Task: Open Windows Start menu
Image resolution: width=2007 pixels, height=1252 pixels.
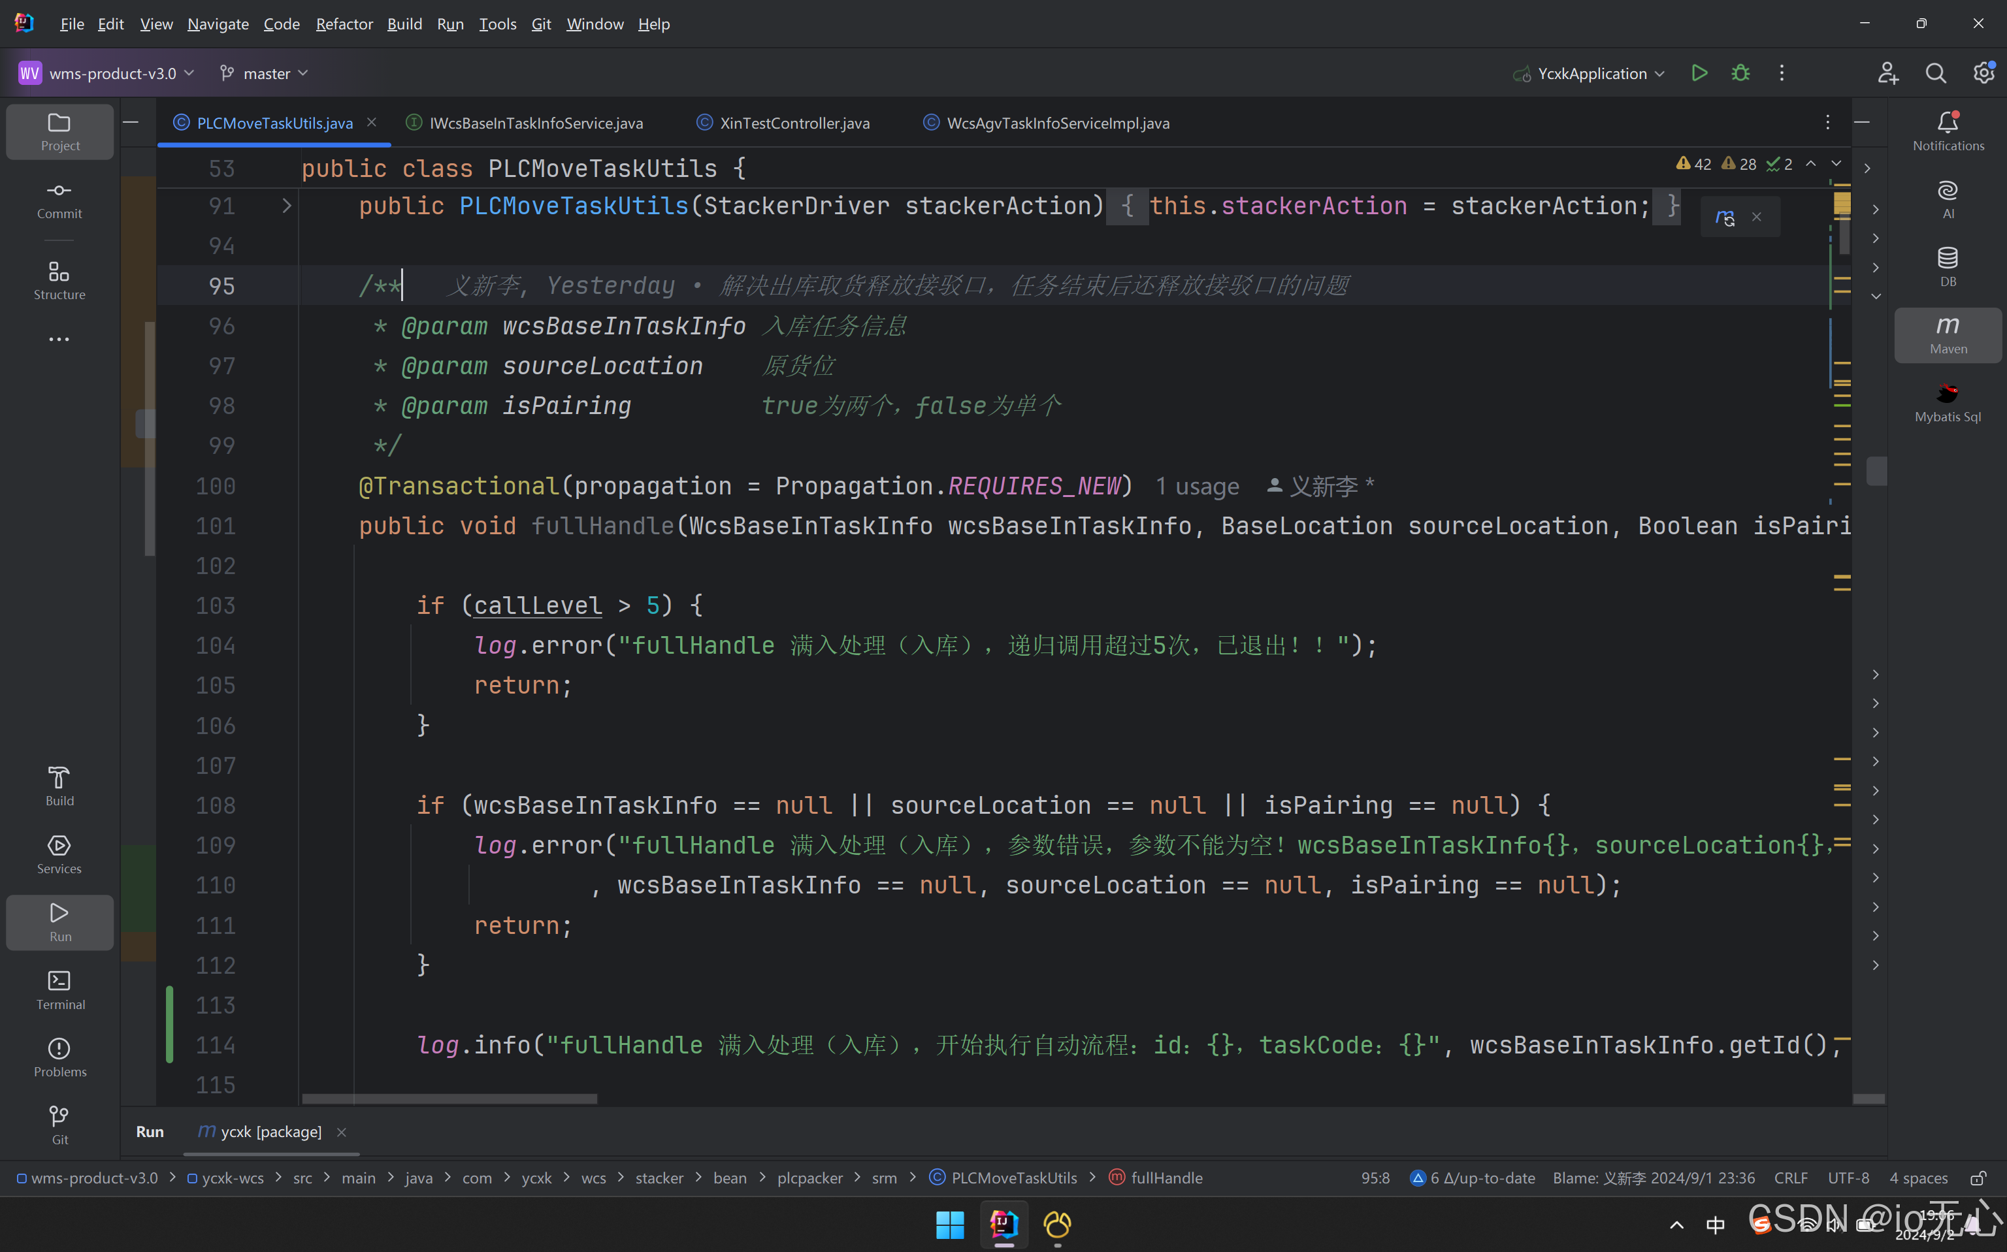Action: pos(950,1224)
